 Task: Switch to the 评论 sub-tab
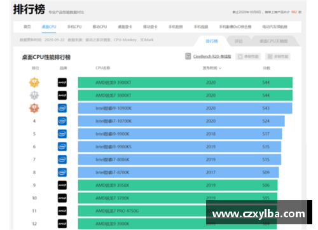(238, 41)
